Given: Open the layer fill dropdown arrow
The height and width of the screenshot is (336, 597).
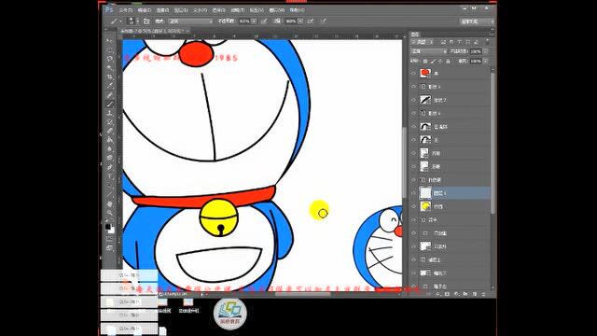Looking at the screenshot, I should [x=485, y=61].
